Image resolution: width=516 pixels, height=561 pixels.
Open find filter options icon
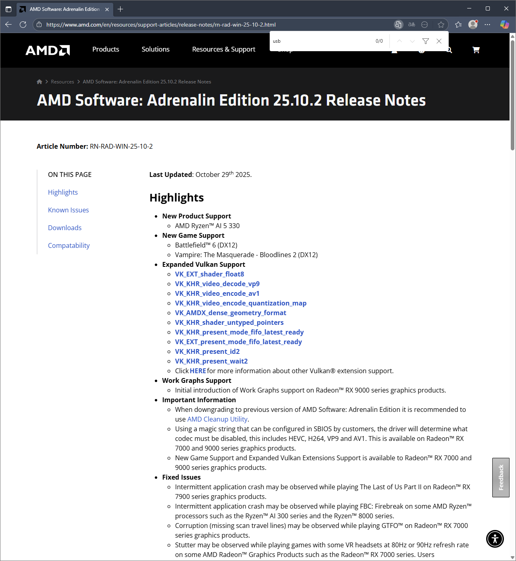(x=426, y=41)
